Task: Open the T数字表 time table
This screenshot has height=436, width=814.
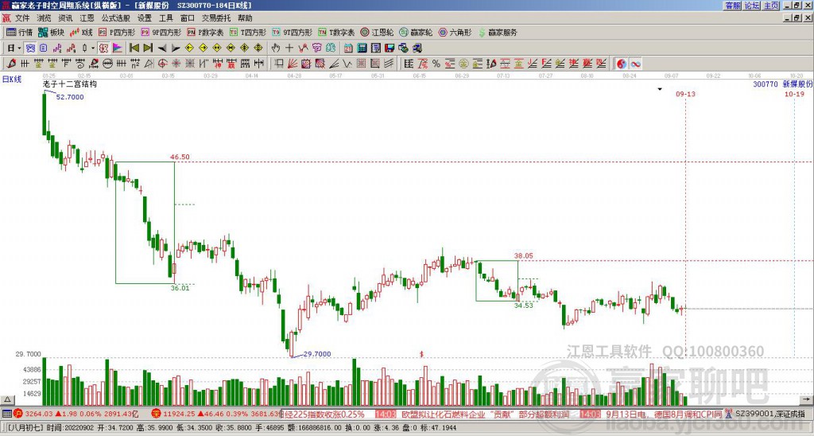Action: (336, 32)
